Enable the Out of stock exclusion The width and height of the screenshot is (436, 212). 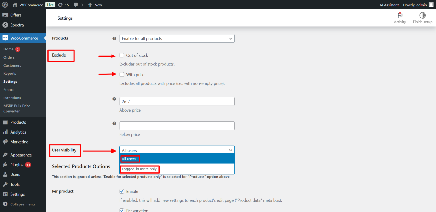pyautogui.click(x=122, y=55)
